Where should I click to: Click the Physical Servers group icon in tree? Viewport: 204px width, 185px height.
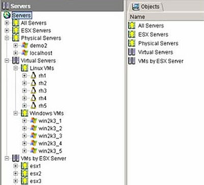pyautogui.click(x=16, y=38)
